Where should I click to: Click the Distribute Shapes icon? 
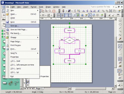coord(69,11)
